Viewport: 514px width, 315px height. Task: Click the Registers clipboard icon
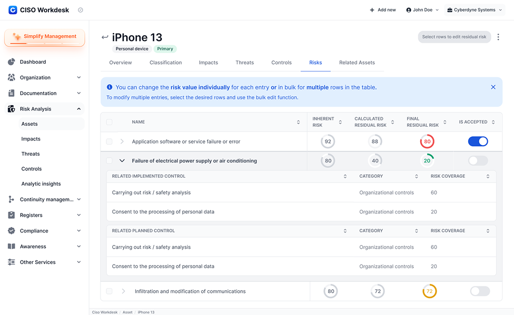click(12, 215)
